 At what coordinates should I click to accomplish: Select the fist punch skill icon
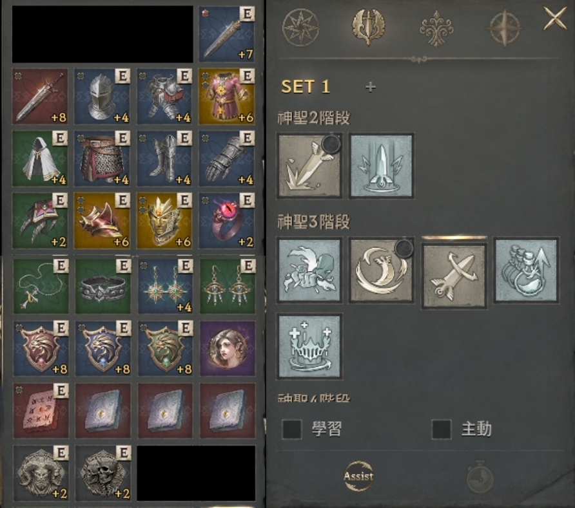(x=309, y=270)
